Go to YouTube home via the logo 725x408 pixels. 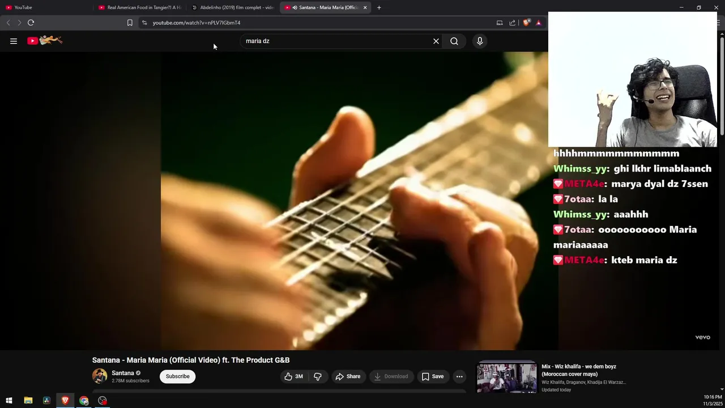click(x=45, y=41)
